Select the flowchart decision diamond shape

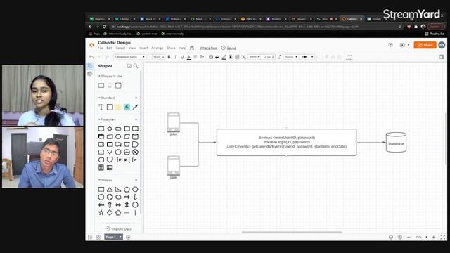pos(110,129)
